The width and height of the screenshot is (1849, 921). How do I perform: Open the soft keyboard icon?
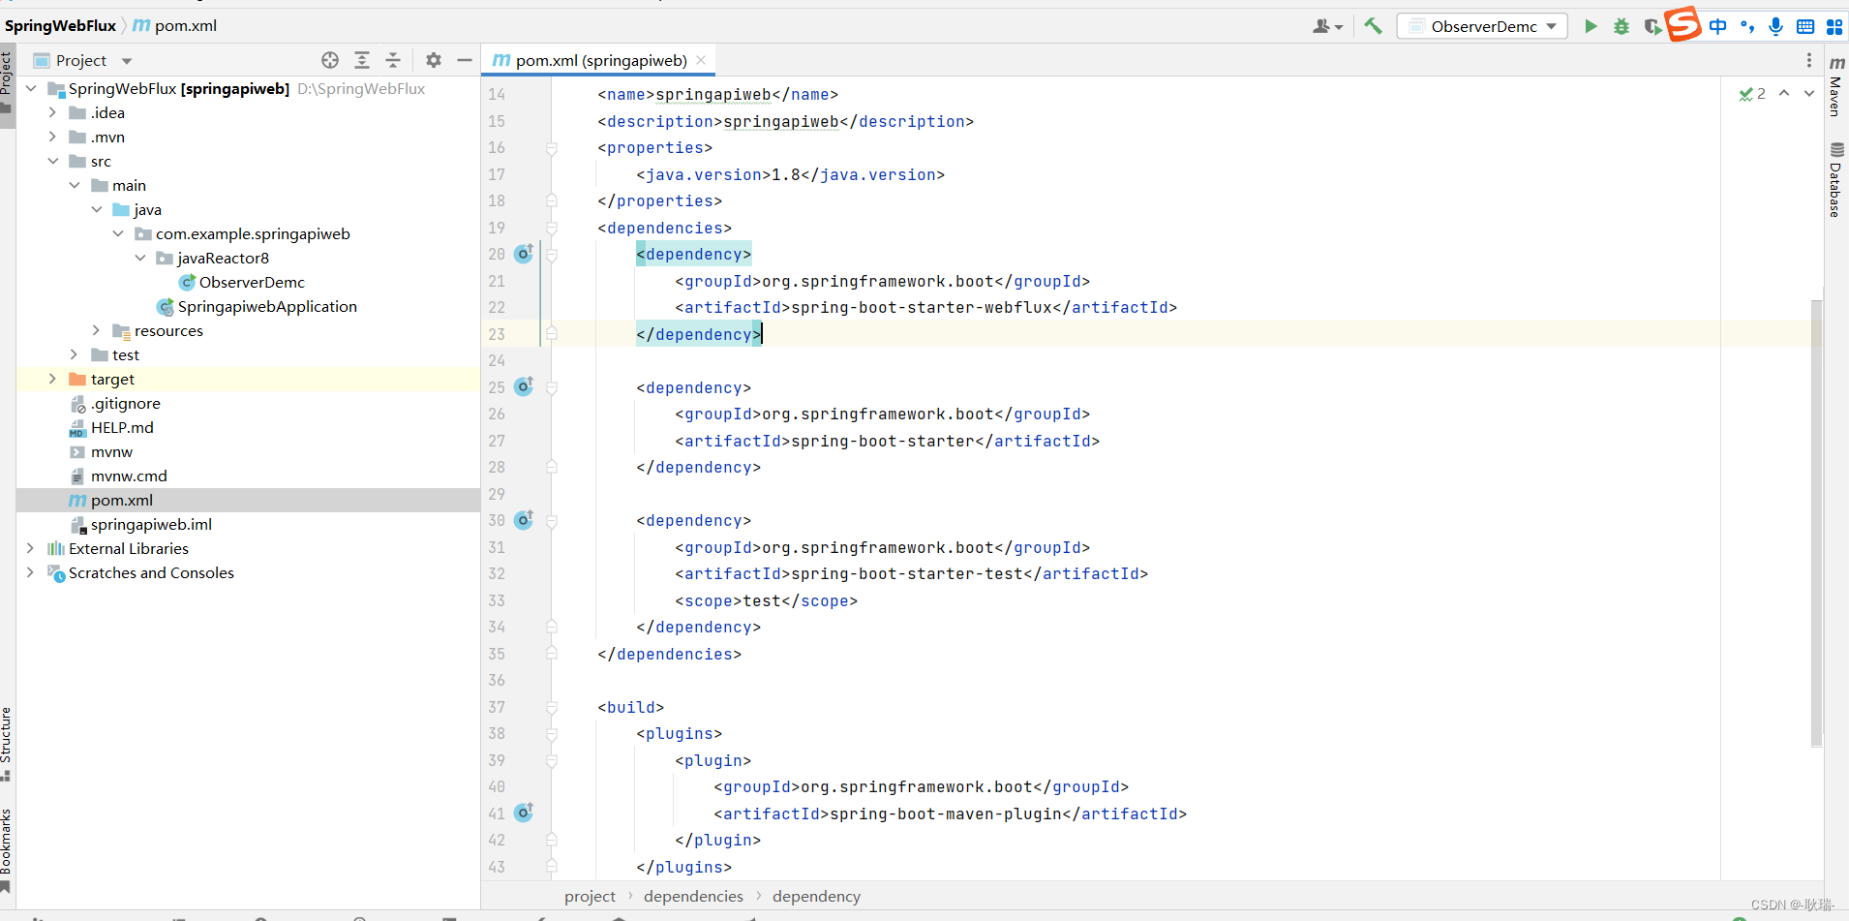[x=1805, y=26]
